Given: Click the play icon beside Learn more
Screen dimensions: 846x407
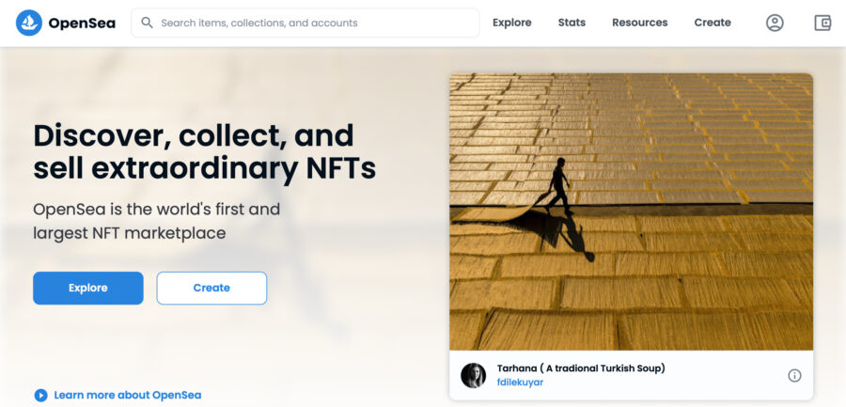Looking at the screenshot, I should tap(41, 395).
